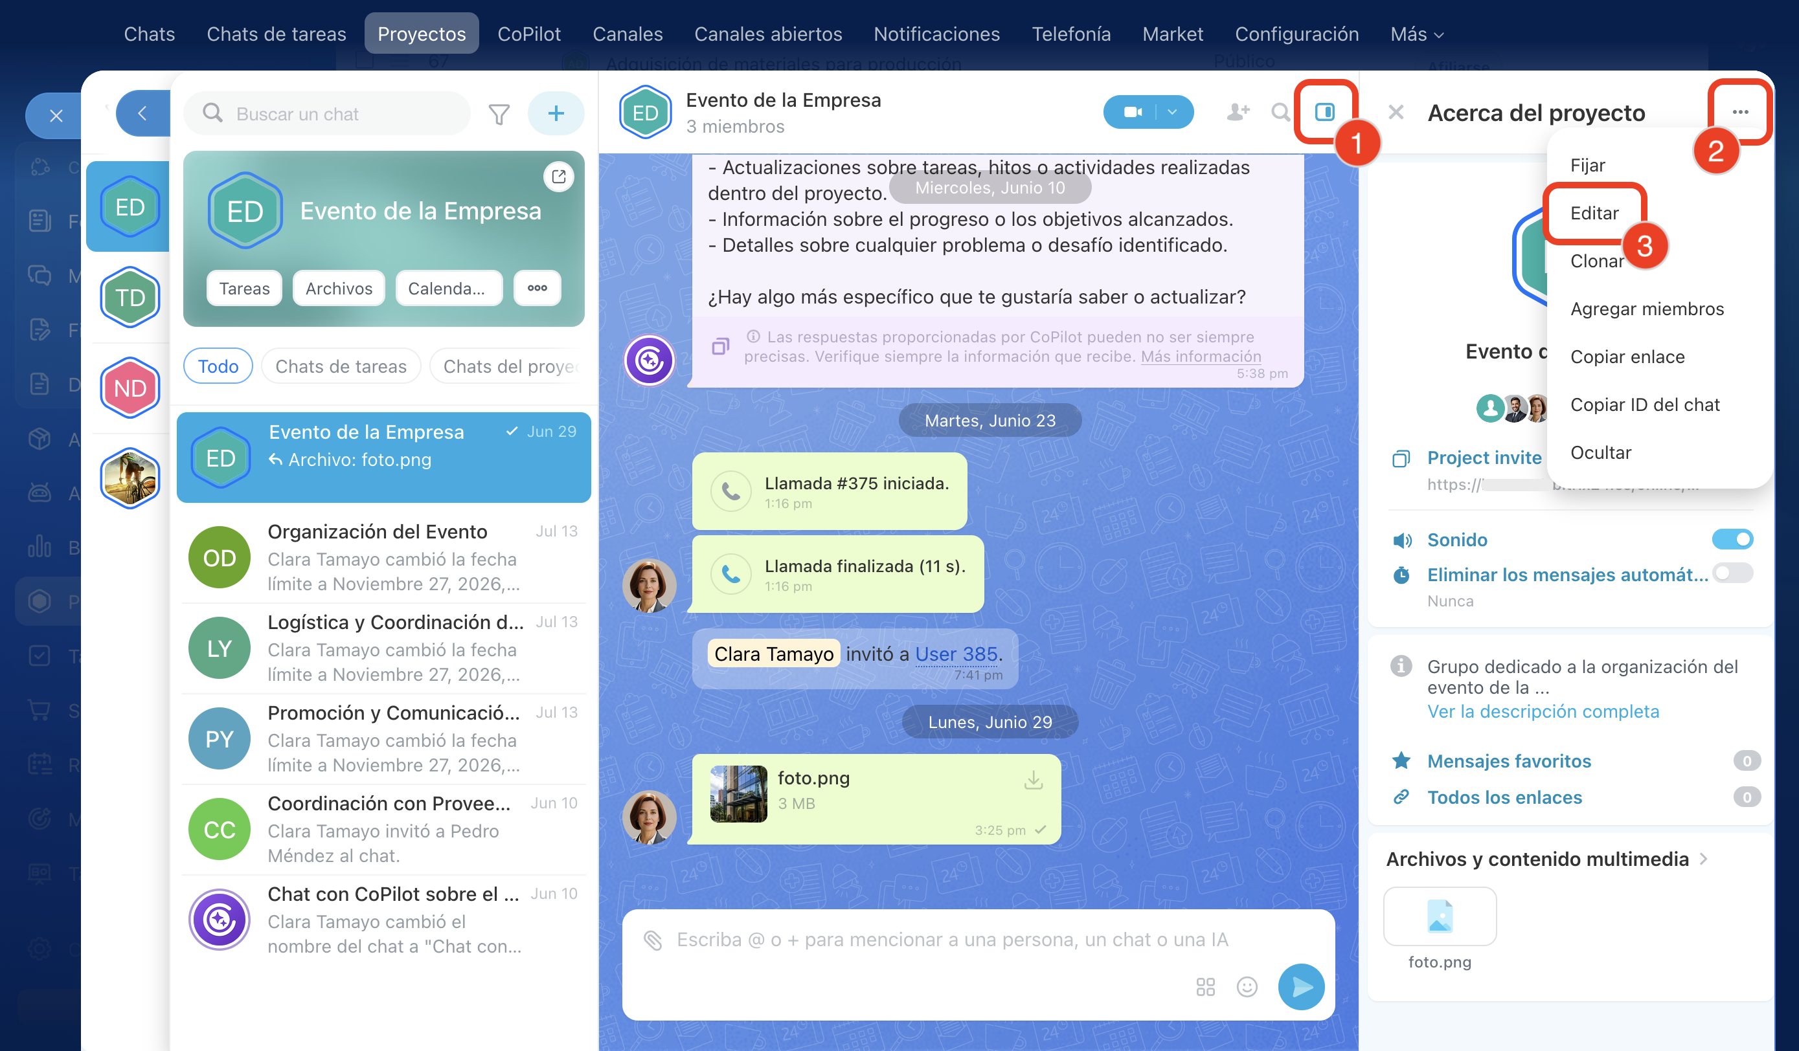Open the apps grid in message box
The height and width of the screenshot is (1051, 1799).
point(1206,987)
